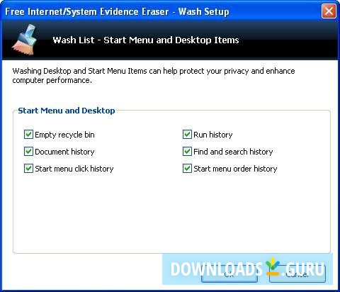Uncheck the Run history checkbox
Screen dimensions: 340x292
pos(187,135)
